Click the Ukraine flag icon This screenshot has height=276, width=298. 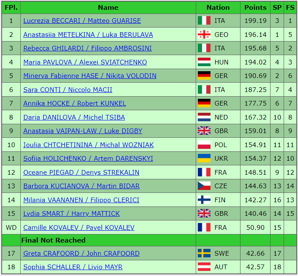(204, 159)
